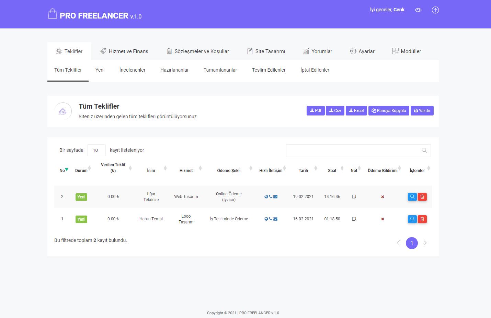
Task: Click envelope icon in Harun Temal row
Action: 275,219
